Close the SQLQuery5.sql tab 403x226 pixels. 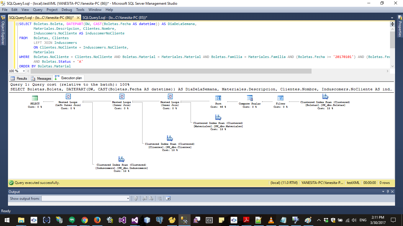tap(78, 18)
